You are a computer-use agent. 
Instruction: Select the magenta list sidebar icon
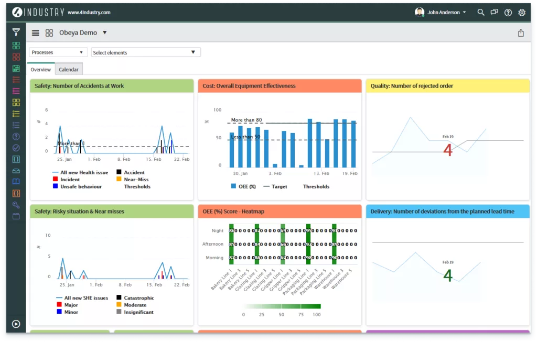point(16,91)
